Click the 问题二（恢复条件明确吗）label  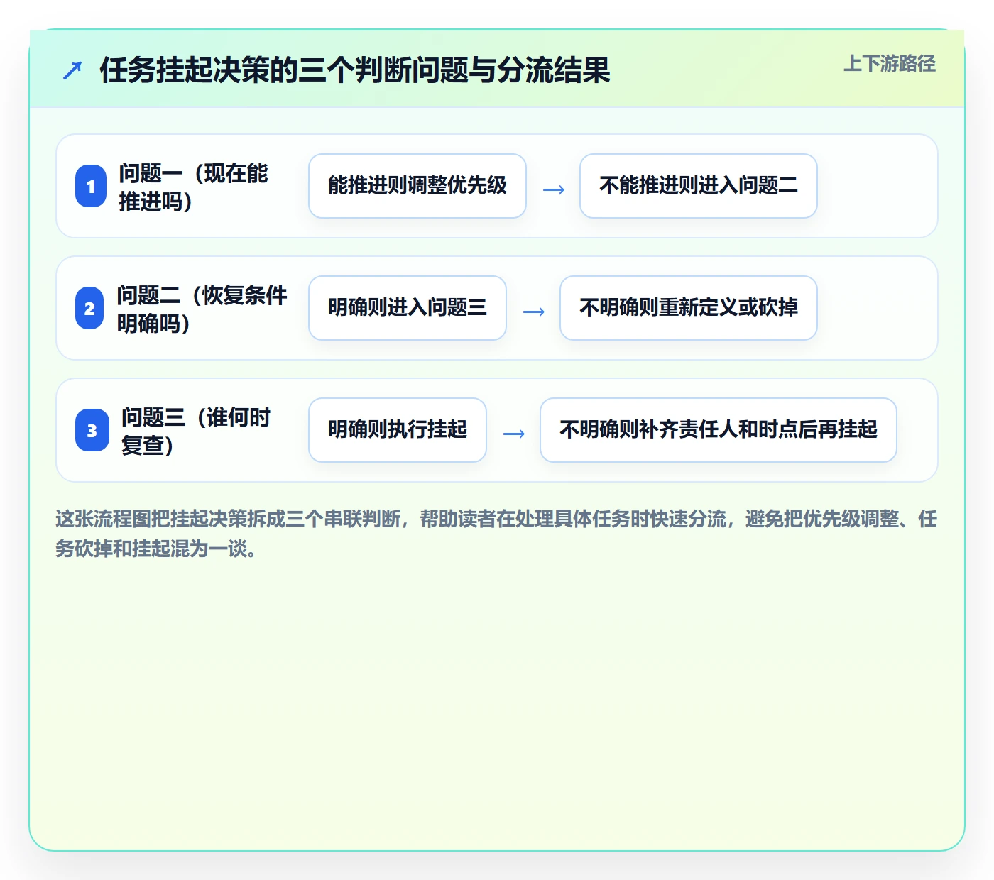click(202, 309)
